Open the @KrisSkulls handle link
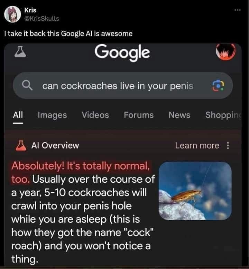The image size is (249, 269). point(42,18)
